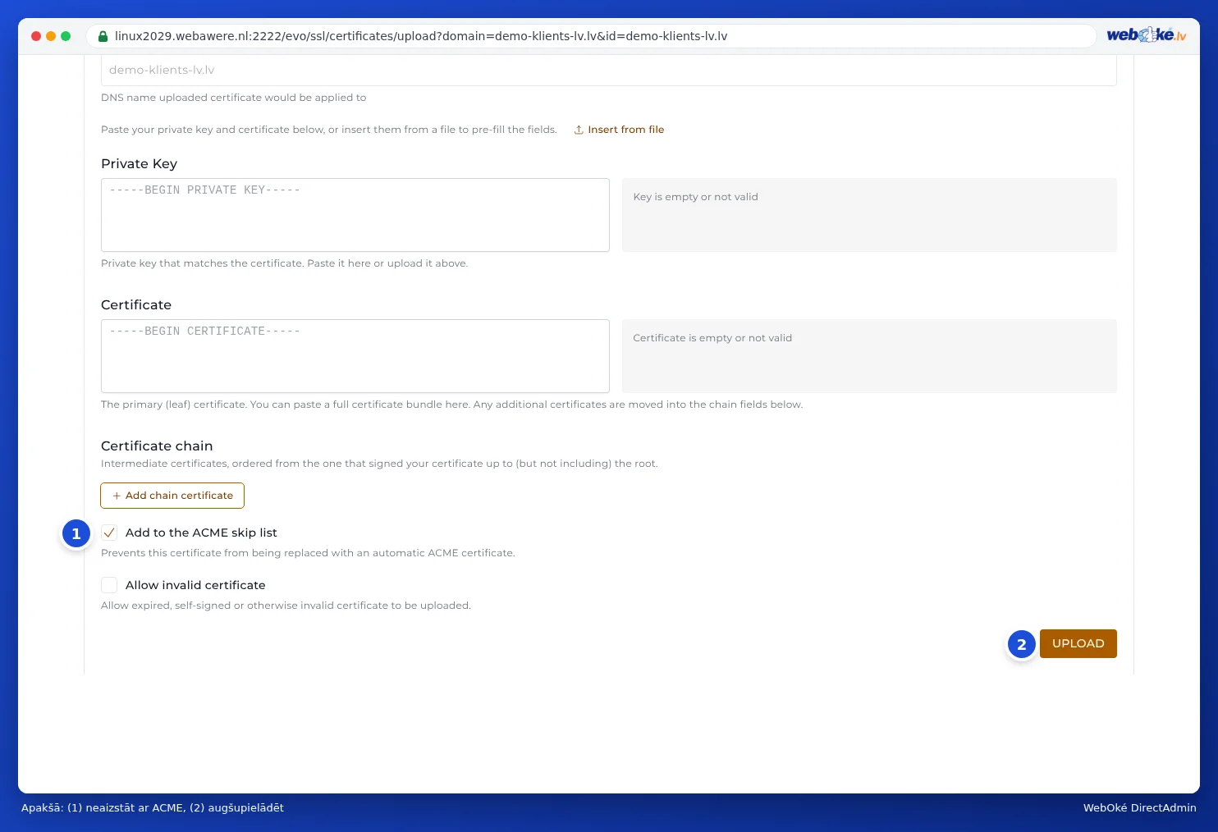Click the demo-klients-lv.lv DNS name field
1218x832 pixels.
608,71
